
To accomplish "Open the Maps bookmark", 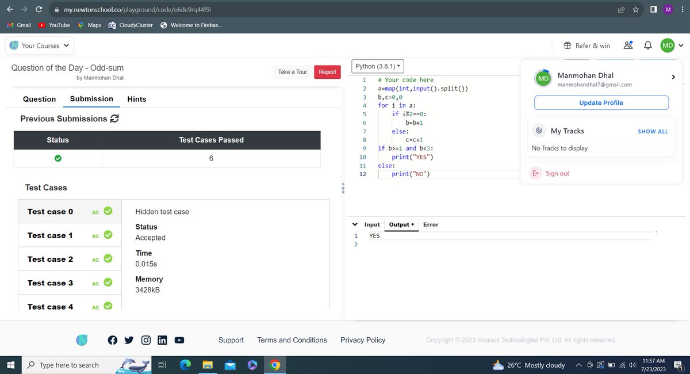I will (x=89, y=25).
